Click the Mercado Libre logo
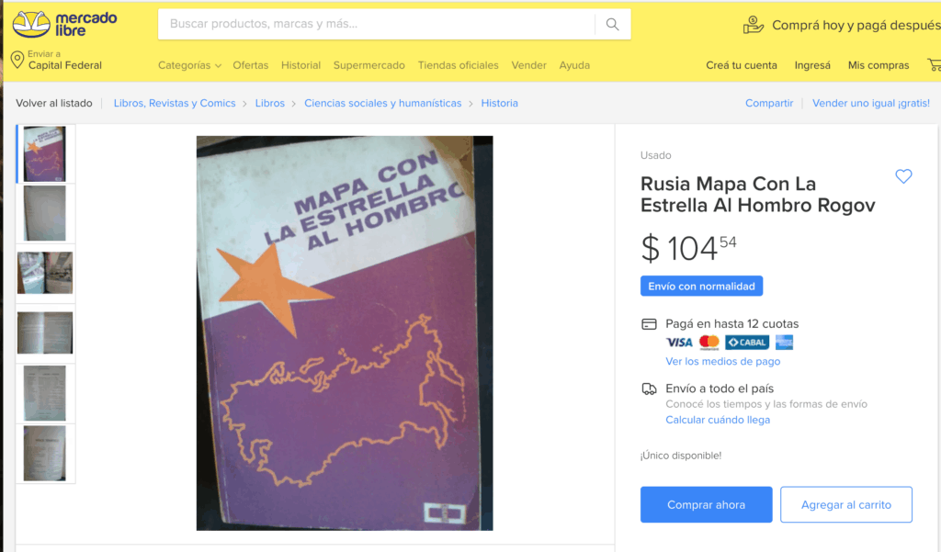The width and height of the screenshot is (941, 552). [65, 24]
